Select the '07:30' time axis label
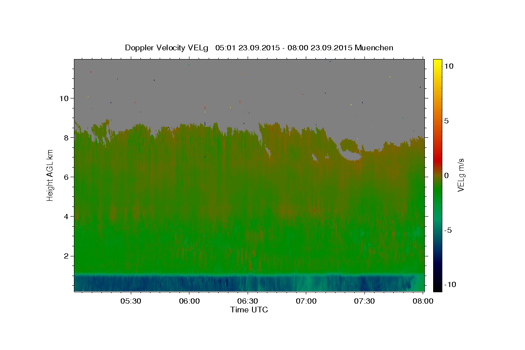The image size is (525, 350). pos(365,301)
